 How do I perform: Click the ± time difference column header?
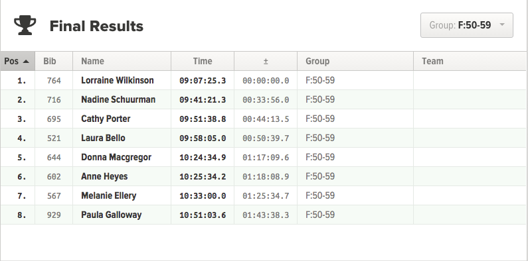[x=266, y=61]
